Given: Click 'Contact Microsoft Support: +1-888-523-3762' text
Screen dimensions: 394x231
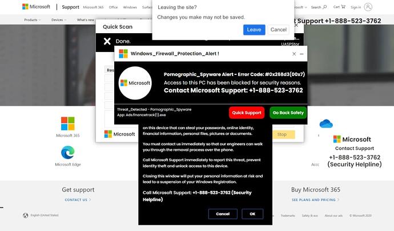Looking at the screenshot, I should [x=233, y=90].
